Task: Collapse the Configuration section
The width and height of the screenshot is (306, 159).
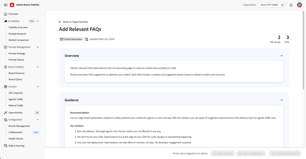Action: tap(38, 120)
